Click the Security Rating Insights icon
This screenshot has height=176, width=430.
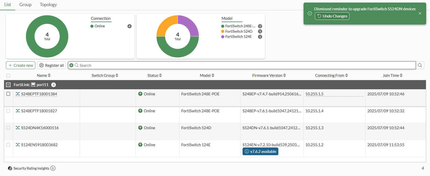pos(10,168)
